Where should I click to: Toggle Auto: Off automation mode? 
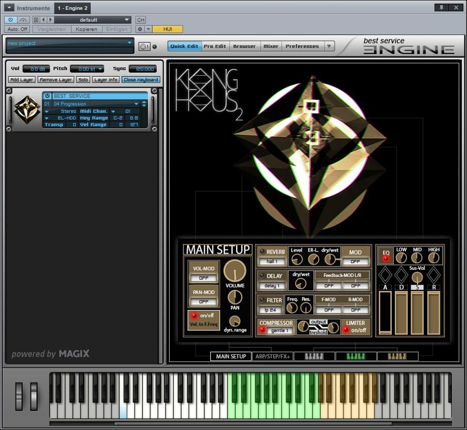pyautogui.click(x=17, y=29)
